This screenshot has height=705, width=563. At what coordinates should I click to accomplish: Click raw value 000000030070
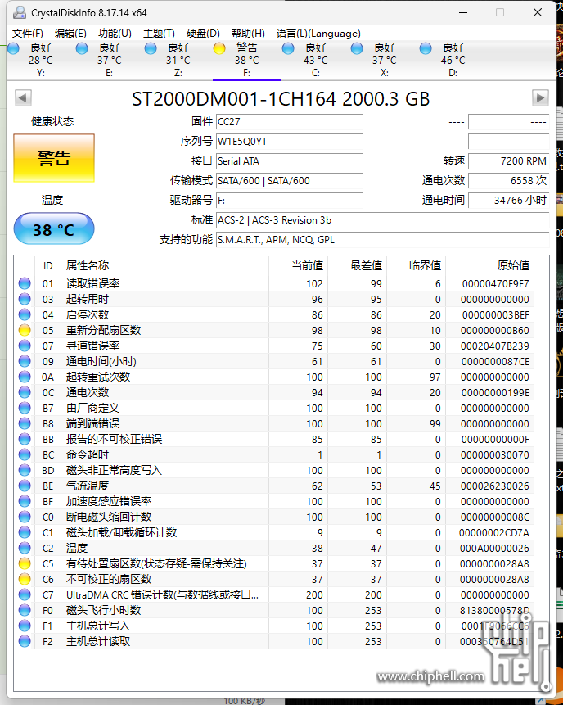tap(495, 455)
